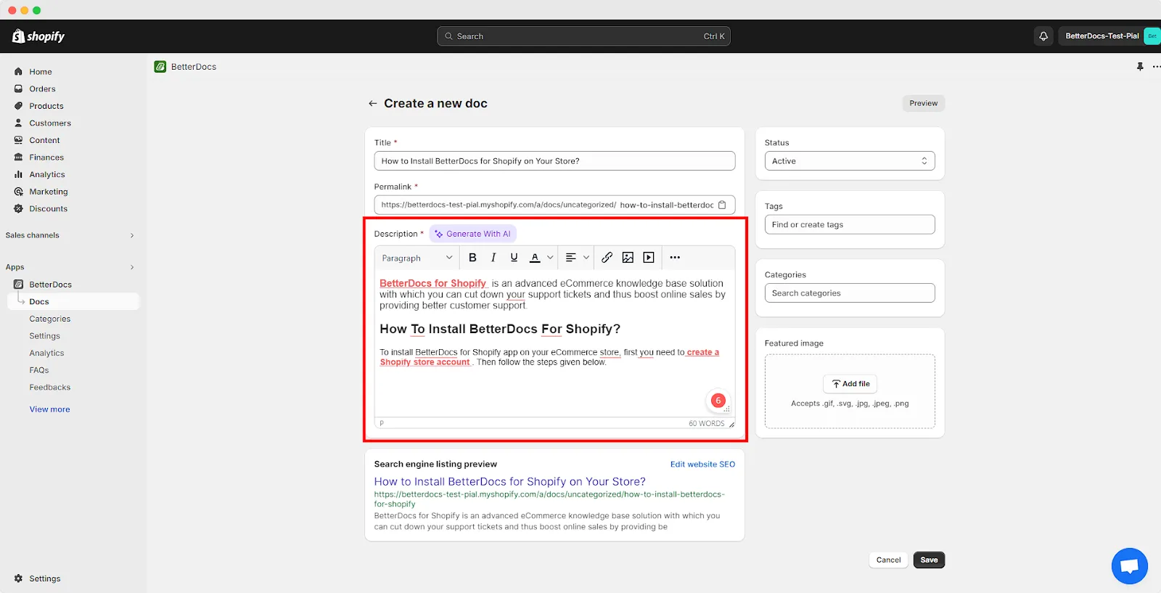This screenshot has width=1161, height=593.
Task: Click the SEO preview title link
Action: (x=509, y=481)
